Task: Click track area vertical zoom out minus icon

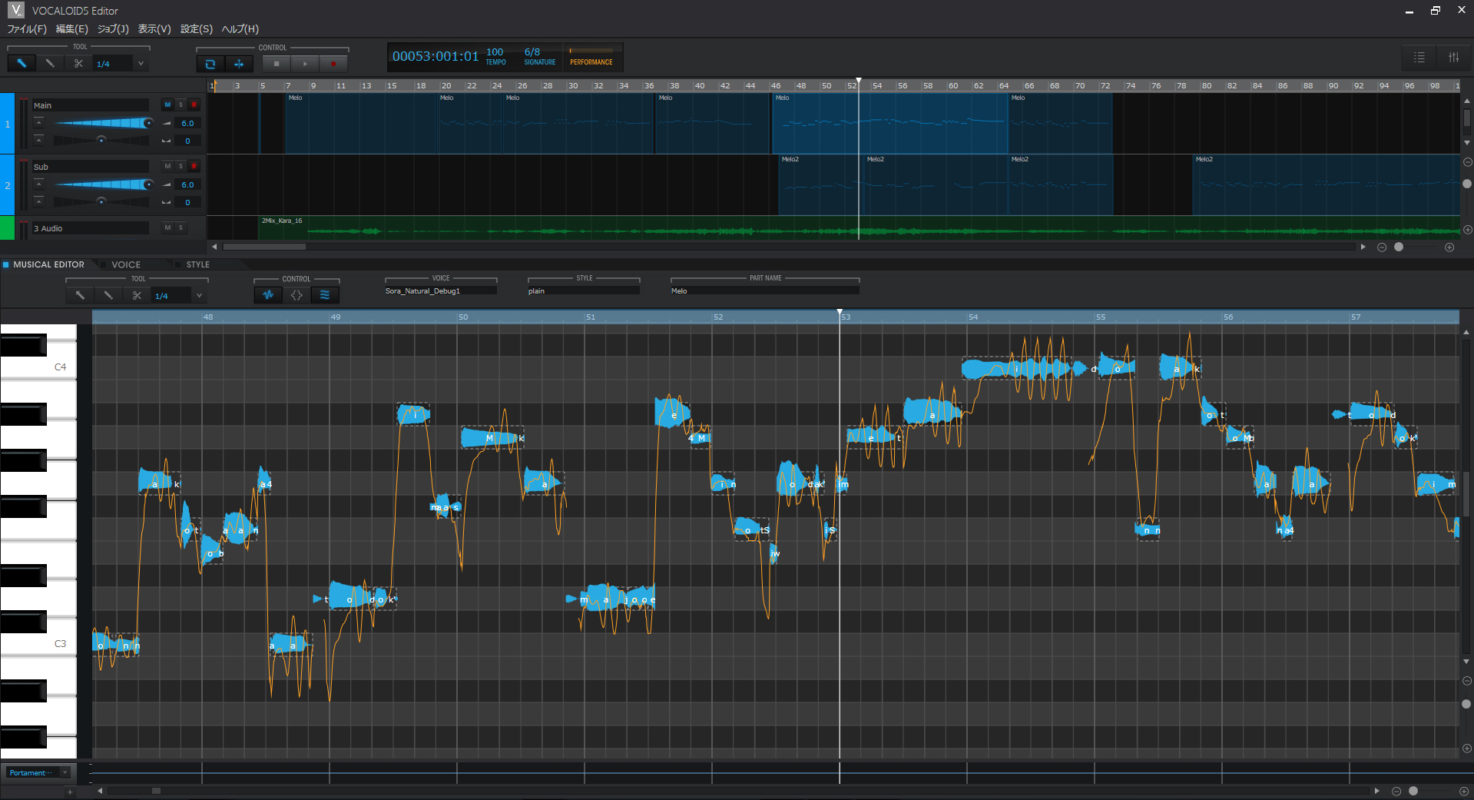Action: coord(1467,162)
